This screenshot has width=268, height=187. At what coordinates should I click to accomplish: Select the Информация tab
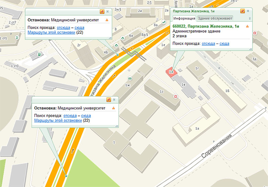click(184, 18)
